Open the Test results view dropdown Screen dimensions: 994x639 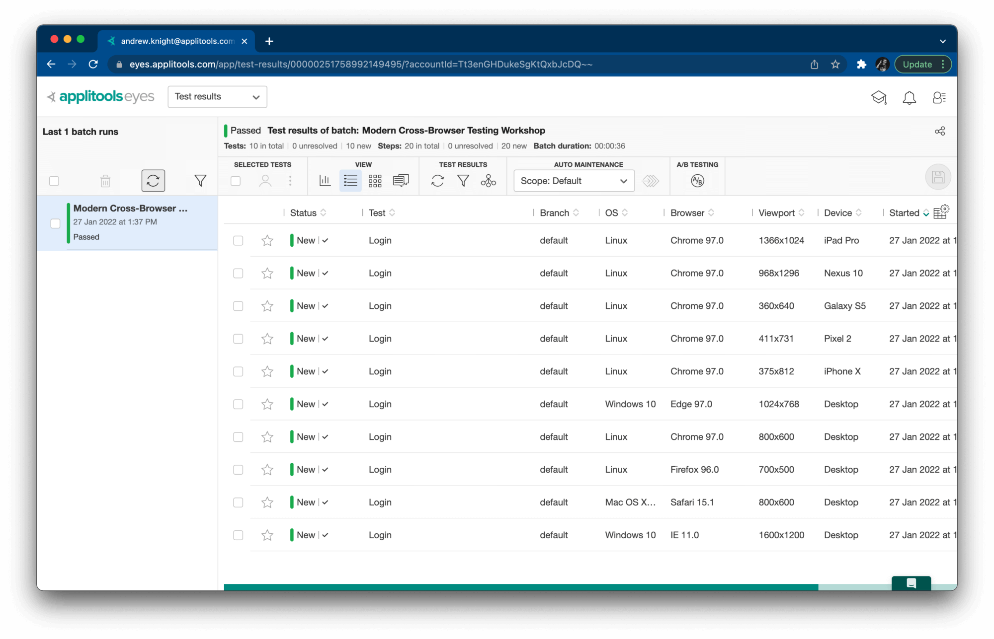(x=217, y=96)
